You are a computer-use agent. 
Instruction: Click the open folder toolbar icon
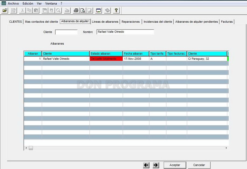tap(5, 11)
